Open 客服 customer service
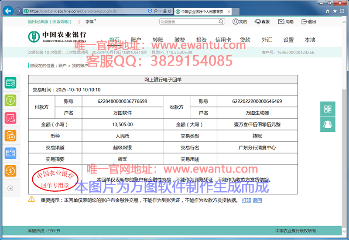Image resolution: width=349 pixels, height=240 pixels. 262,21
